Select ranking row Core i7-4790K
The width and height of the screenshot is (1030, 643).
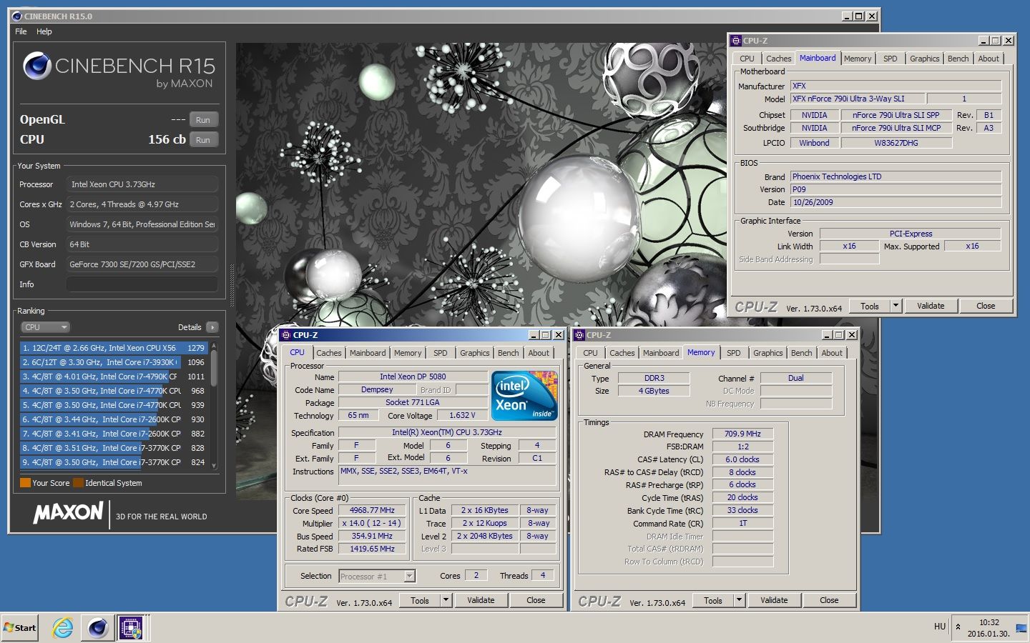click(x=114, y=377)
